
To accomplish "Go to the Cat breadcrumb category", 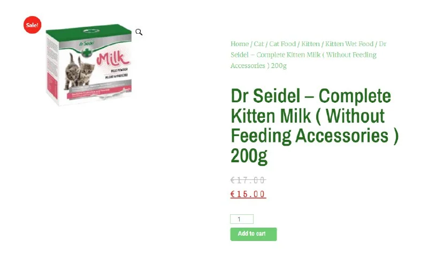I will click(x=259, y=44).
